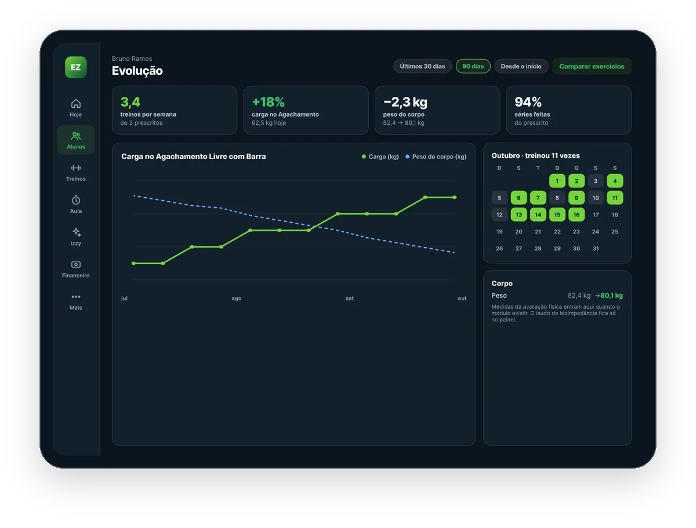
Task: Select October 2 training day
Action: [577, 181]
